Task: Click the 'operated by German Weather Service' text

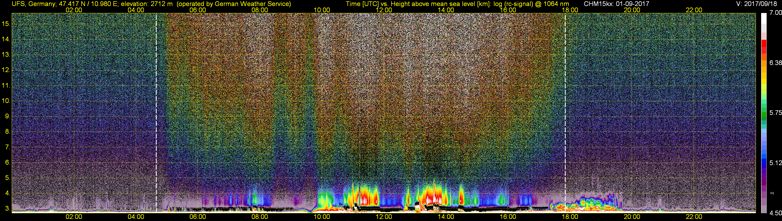Action: click(x=233, y=4)
